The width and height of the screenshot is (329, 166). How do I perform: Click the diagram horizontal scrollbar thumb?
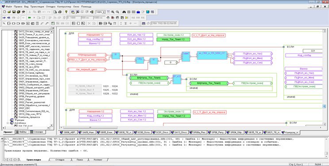pyautogui.click(x=90, y=127)
